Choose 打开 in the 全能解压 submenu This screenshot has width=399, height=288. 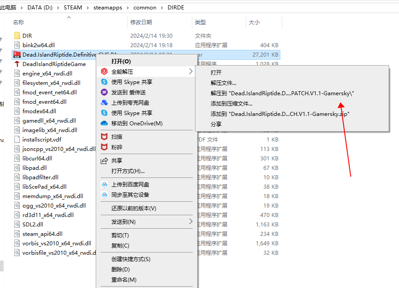click(216, 72)
